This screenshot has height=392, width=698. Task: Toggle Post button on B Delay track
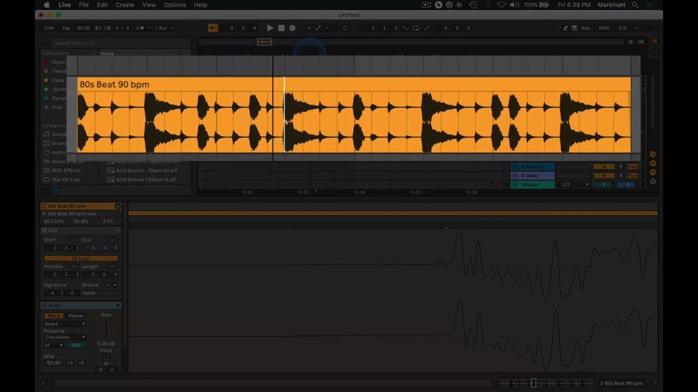coord(633,176)
